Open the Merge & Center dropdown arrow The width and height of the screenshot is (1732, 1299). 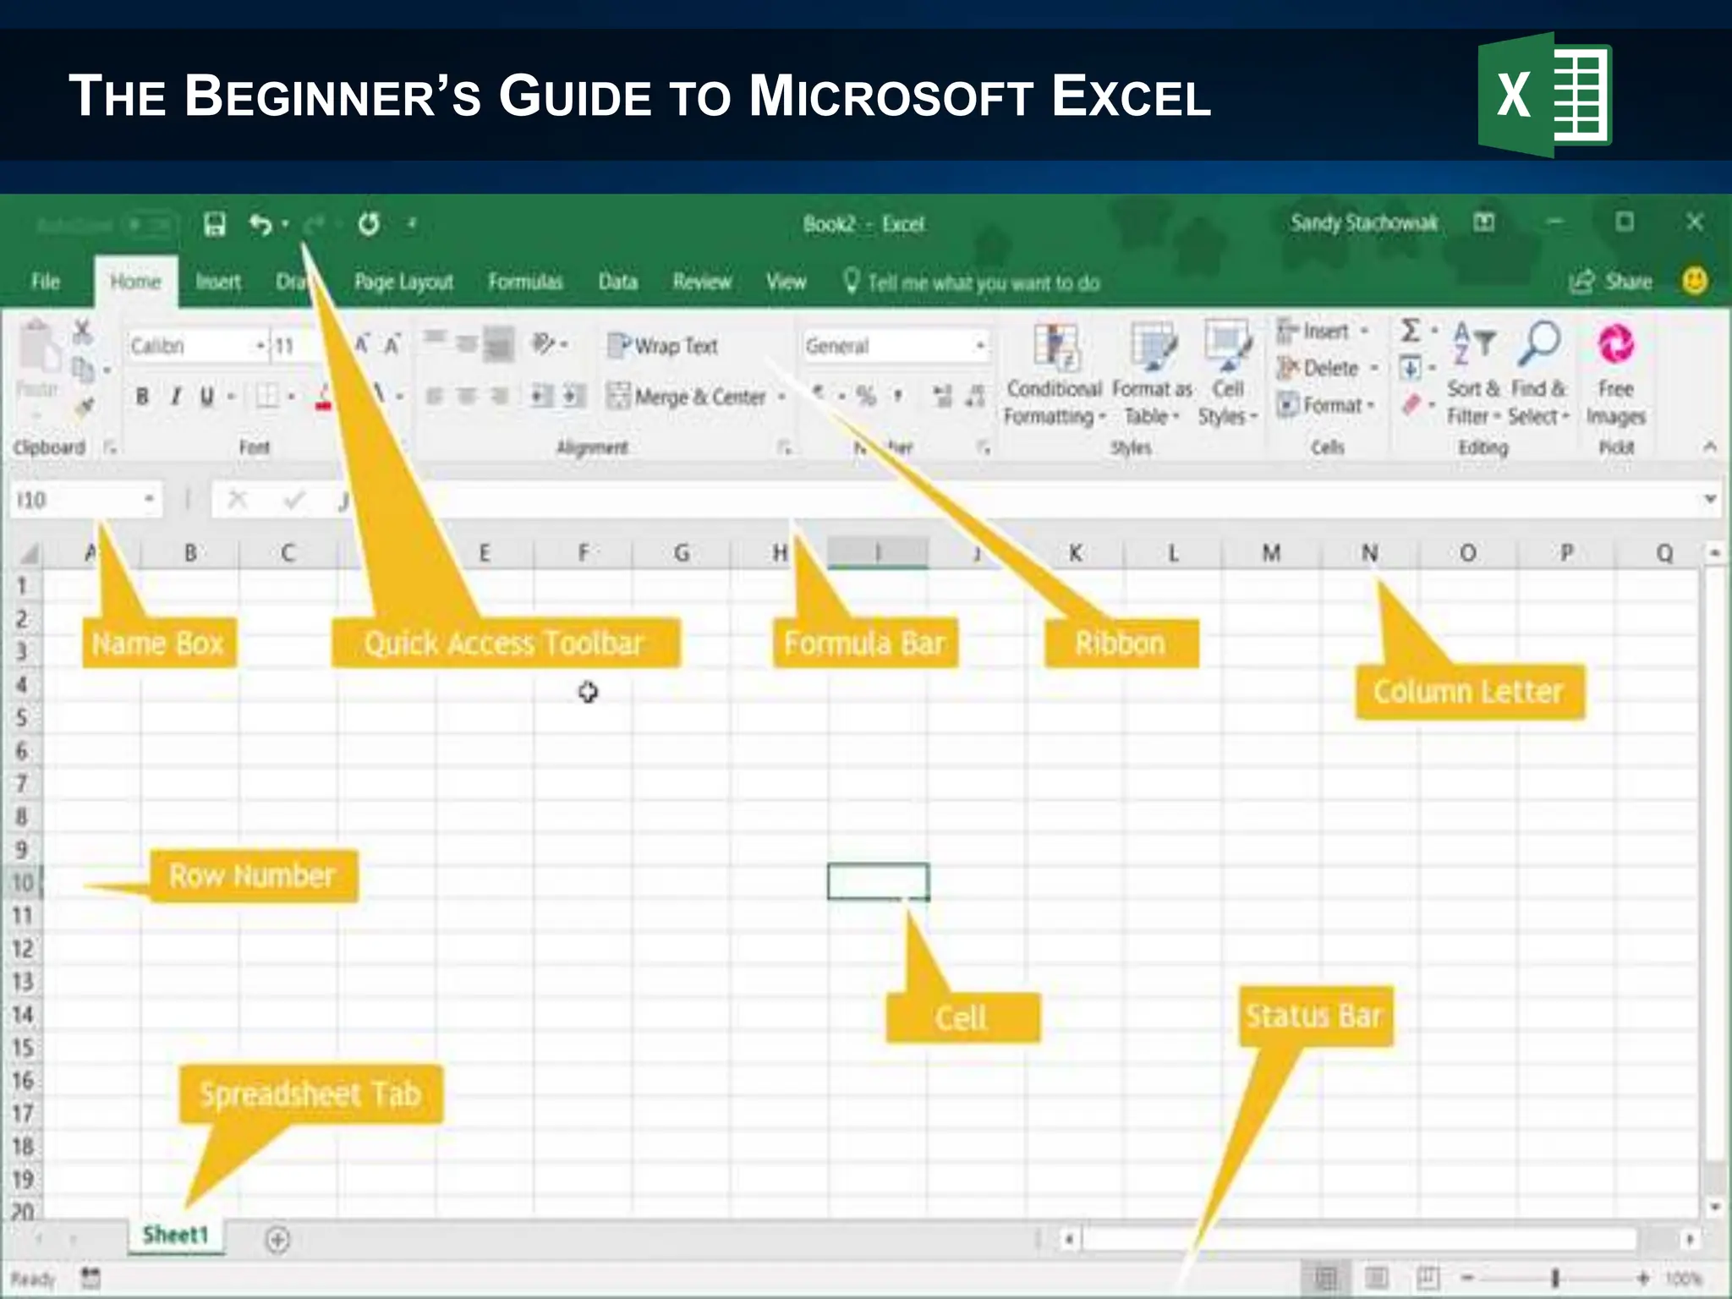(x=782, y=396)
